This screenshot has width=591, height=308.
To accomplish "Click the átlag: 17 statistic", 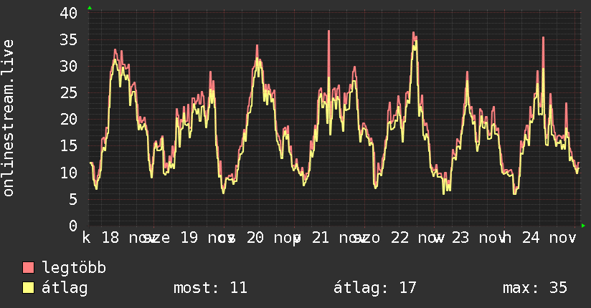I will 375,288.
